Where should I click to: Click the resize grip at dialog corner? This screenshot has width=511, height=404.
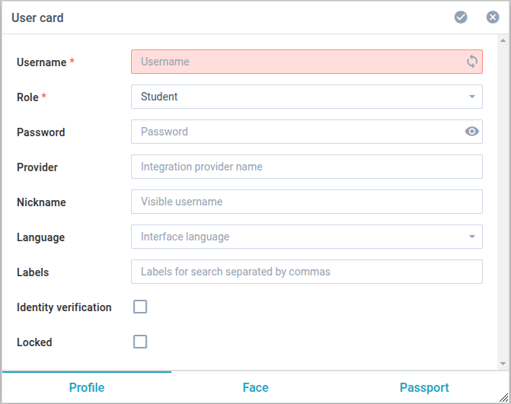click(x=503, y=397)
